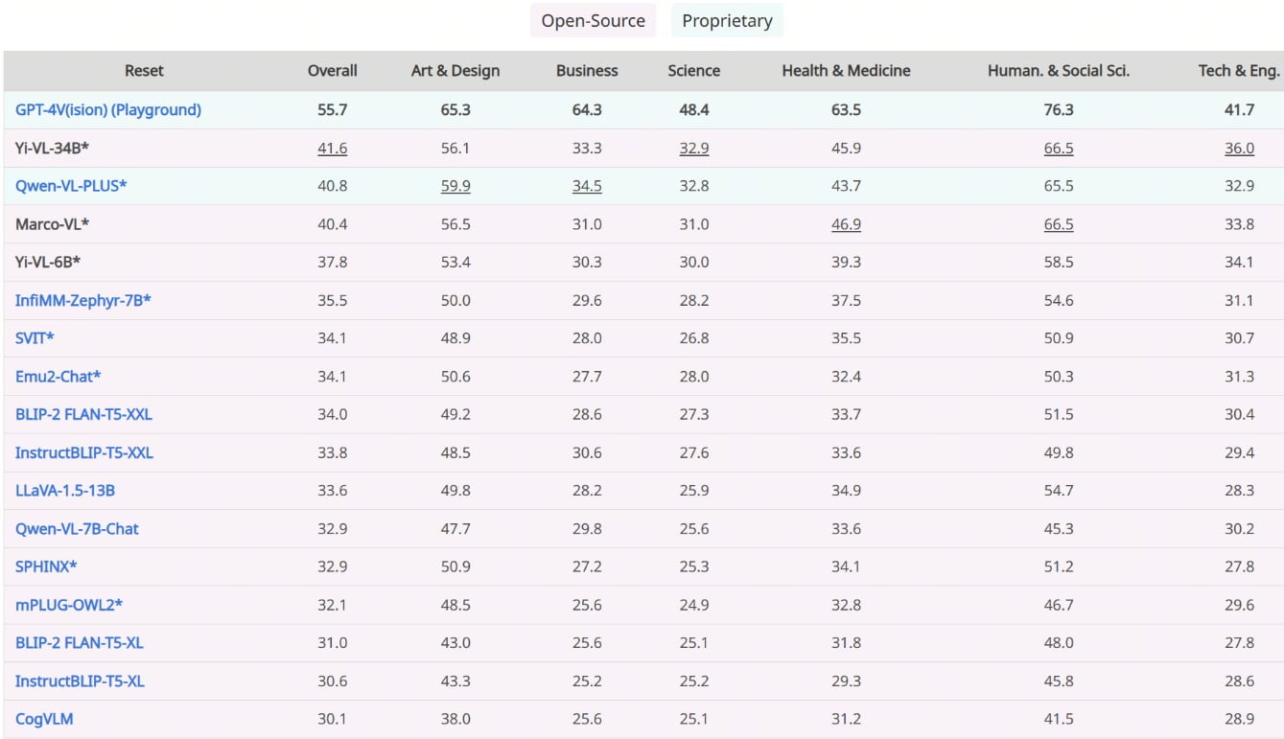
Task: Open the SVIT* model link
Action: pyautogui.click(x=35, y=338)
